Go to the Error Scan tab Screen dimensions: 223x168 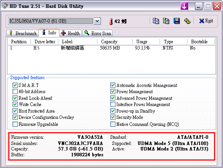click(x=97, y=33)
